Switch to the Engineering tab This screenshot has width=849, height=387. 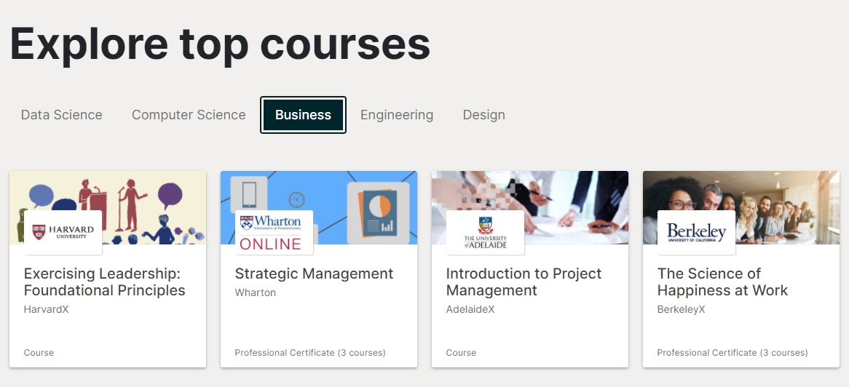click(397, 115)
